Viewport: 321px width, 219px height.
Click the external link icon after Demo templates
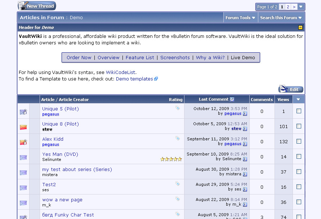point(156,79)
